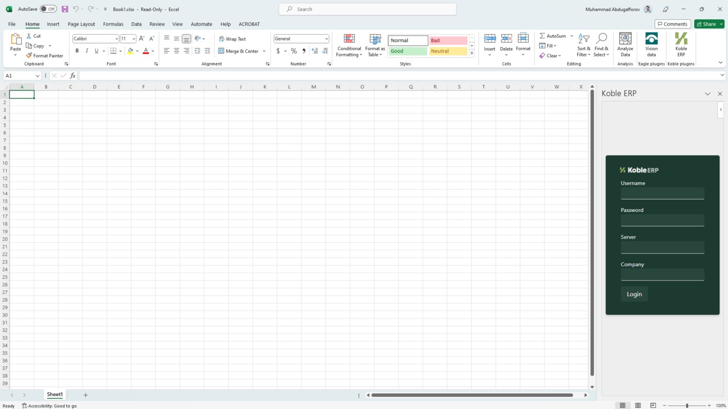Select the Neutral cell style
Image resolution: width=728 pixels, height=409 pixels.
[448, 51]
